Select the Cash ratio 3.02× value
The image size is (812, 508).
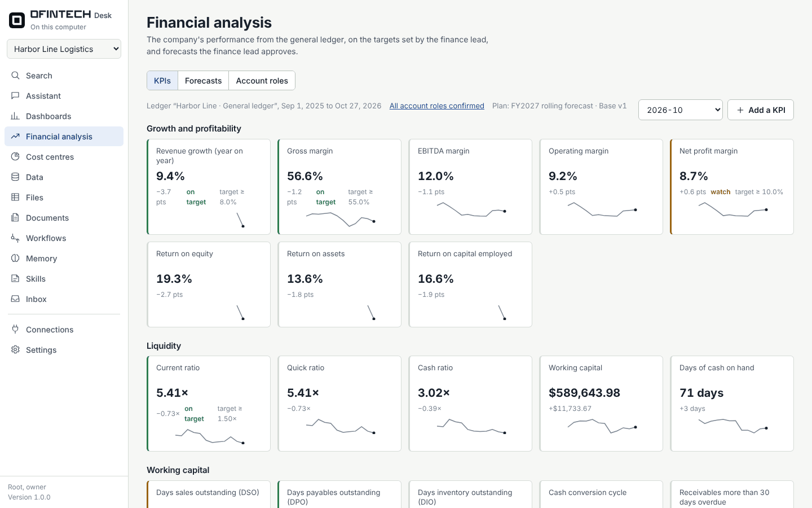434,393
